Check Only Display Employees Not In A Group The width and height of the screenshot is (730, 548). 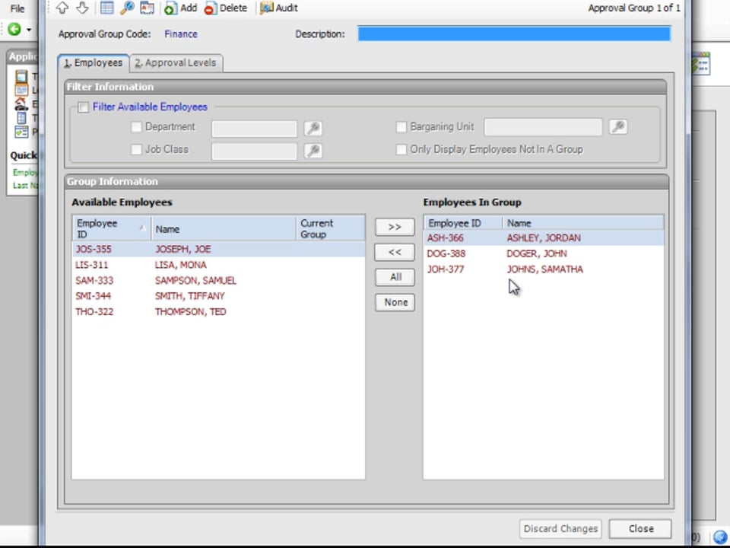pyautogui.click(x=401, y=149)
